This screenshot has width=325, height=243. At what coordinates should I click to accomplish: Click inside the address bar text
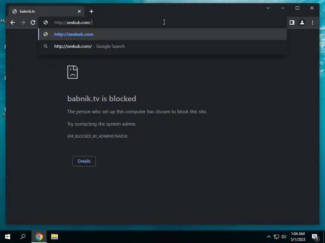coord(73,22)
